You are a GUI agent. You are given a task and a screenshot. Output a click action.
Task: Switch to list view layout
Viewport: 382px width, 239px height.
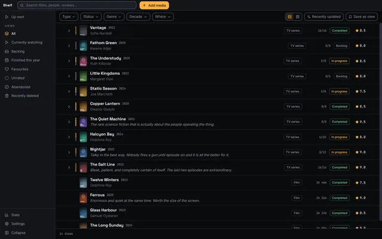289,17
